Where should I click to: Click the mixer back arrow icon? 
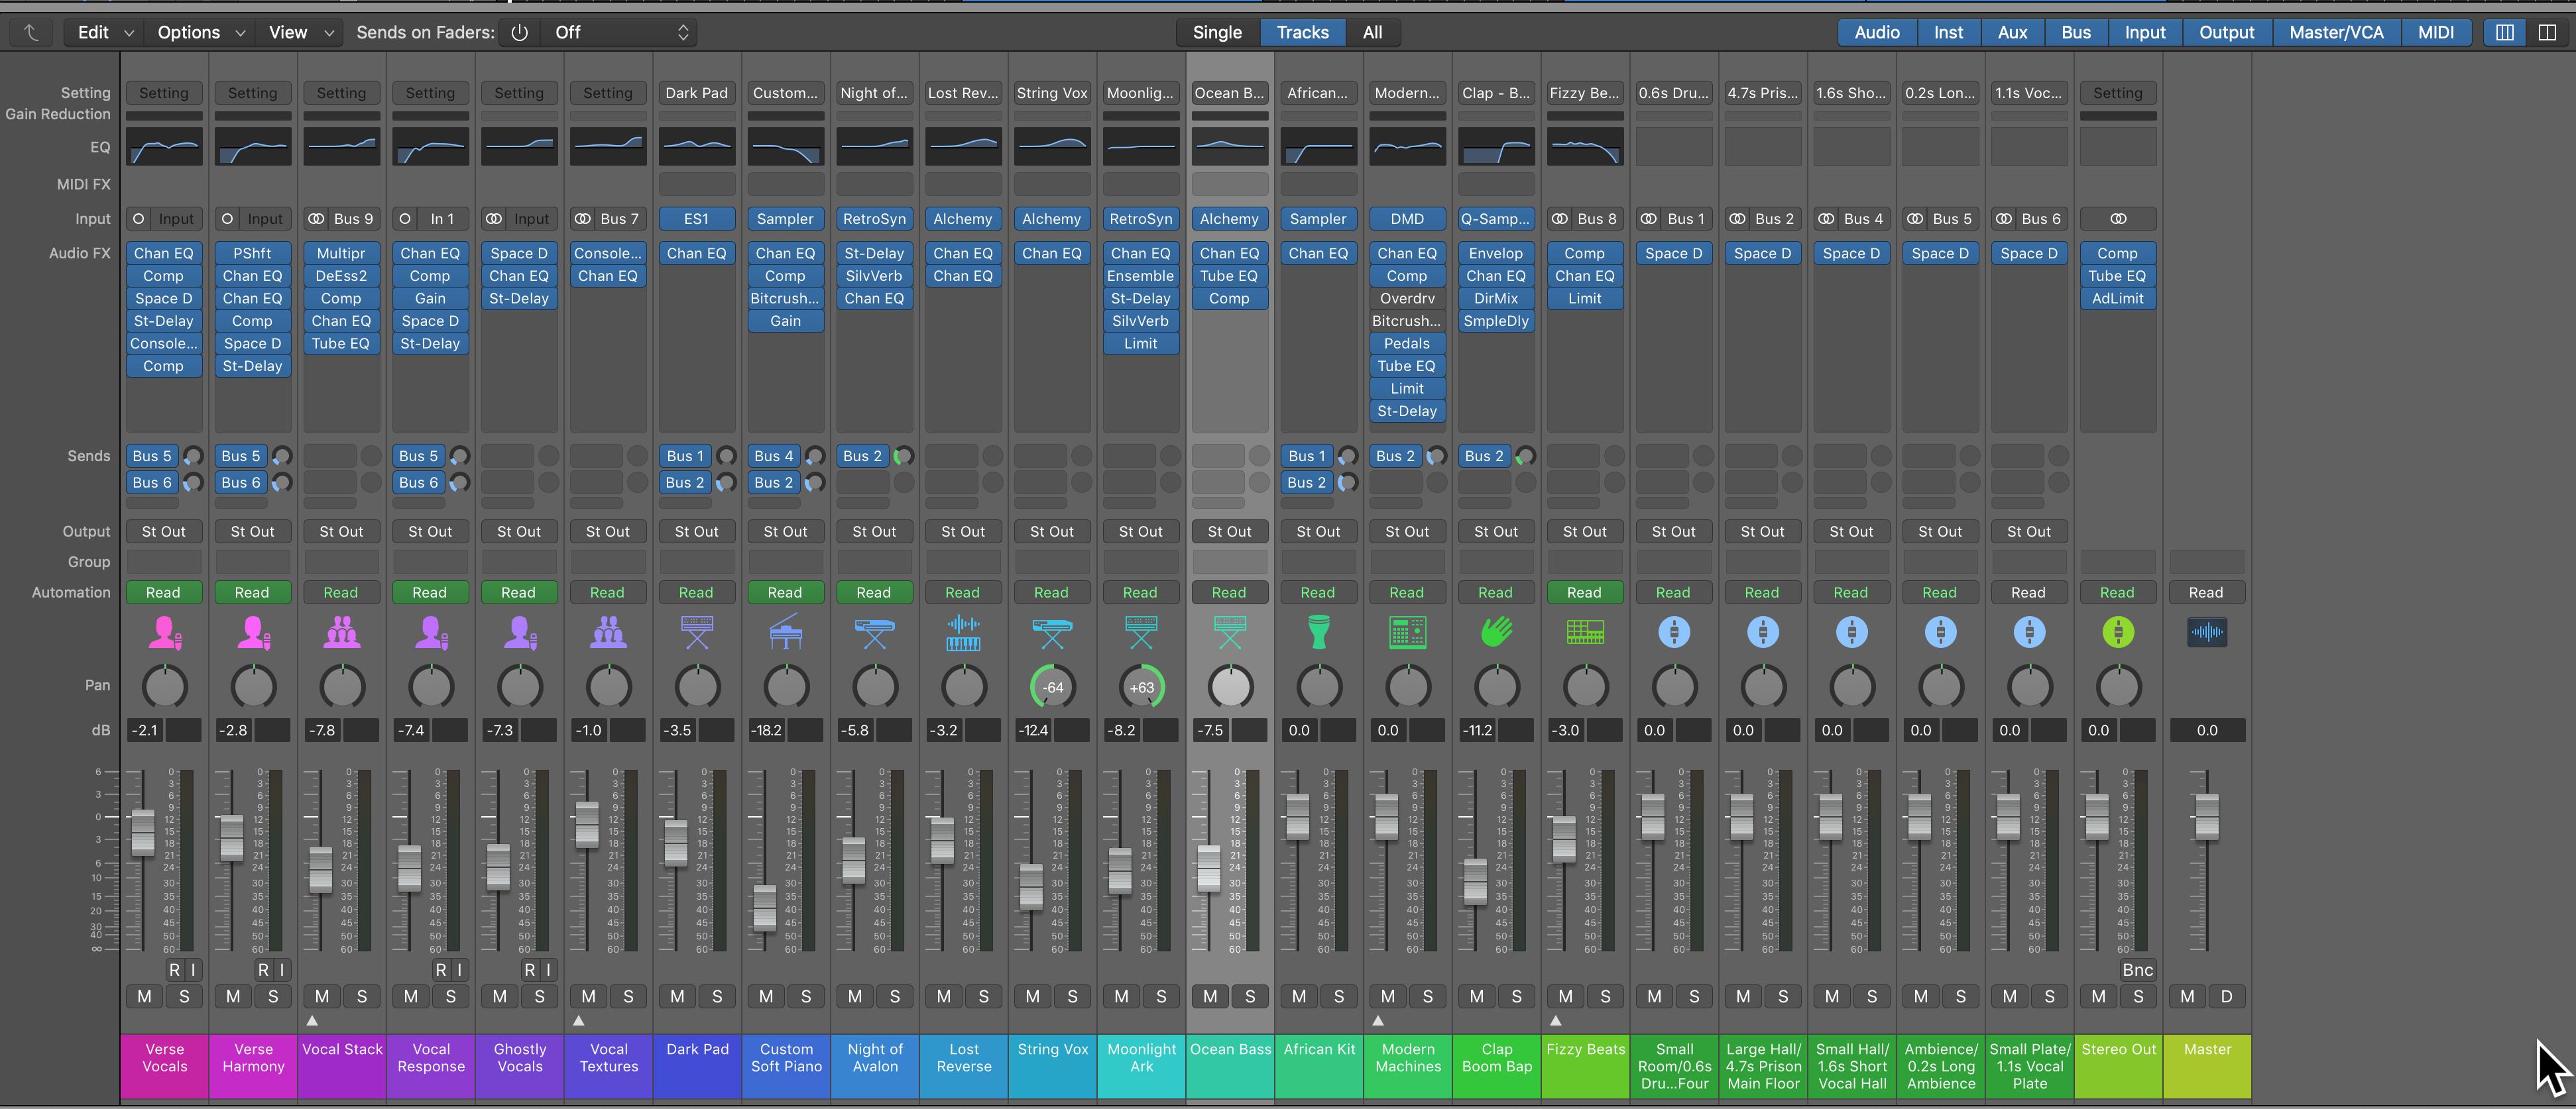[x=31, y=32]
